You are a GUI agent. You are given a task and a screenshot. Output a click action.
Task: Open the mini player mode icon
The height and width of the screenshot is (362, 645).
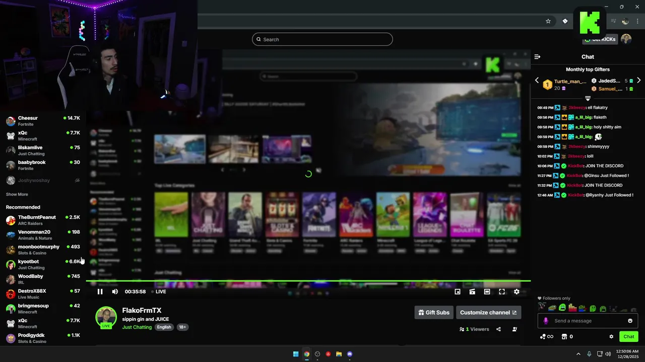(458, 292)
